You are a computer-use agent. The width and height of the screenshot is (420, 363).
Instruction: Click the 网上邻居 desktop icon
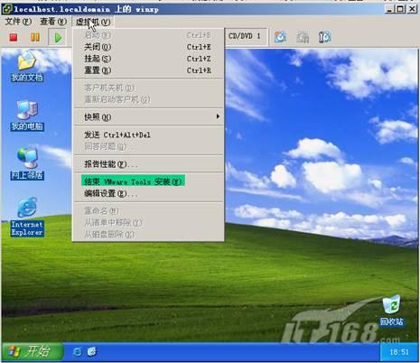pos(27,164)
